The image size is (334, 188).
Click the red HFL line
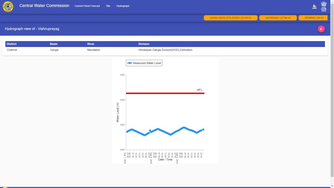pos(163,93)
